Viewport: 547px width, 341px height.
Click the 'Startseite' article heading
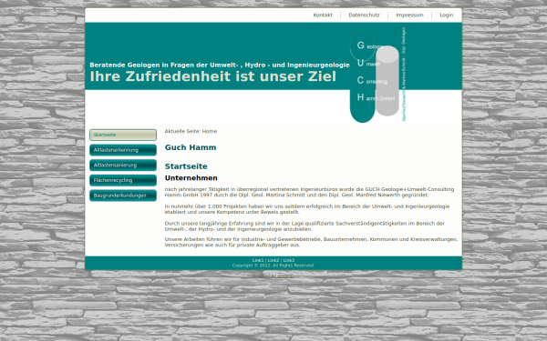point(186,166)
